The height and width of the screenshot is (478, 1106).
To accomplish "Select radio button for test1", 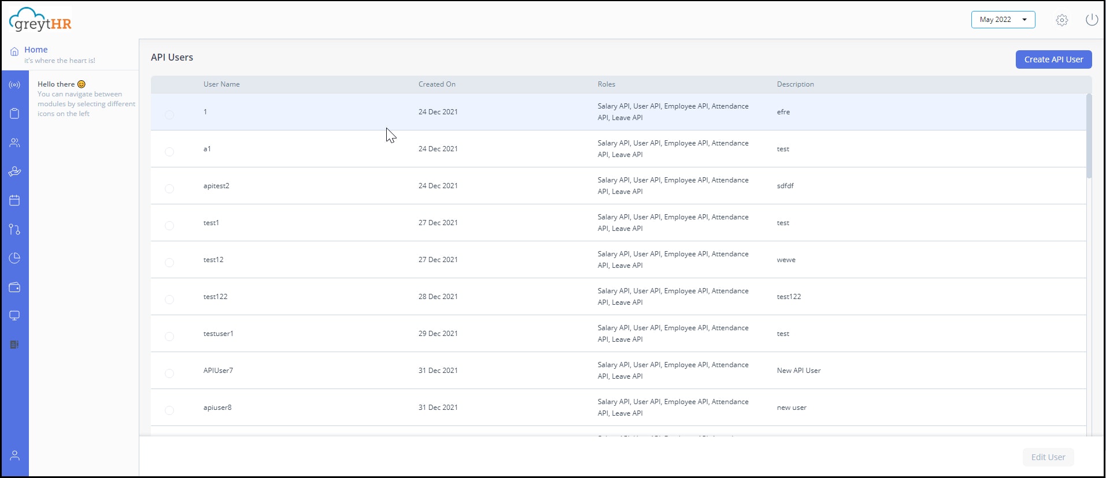I will (x=169, y=226).
